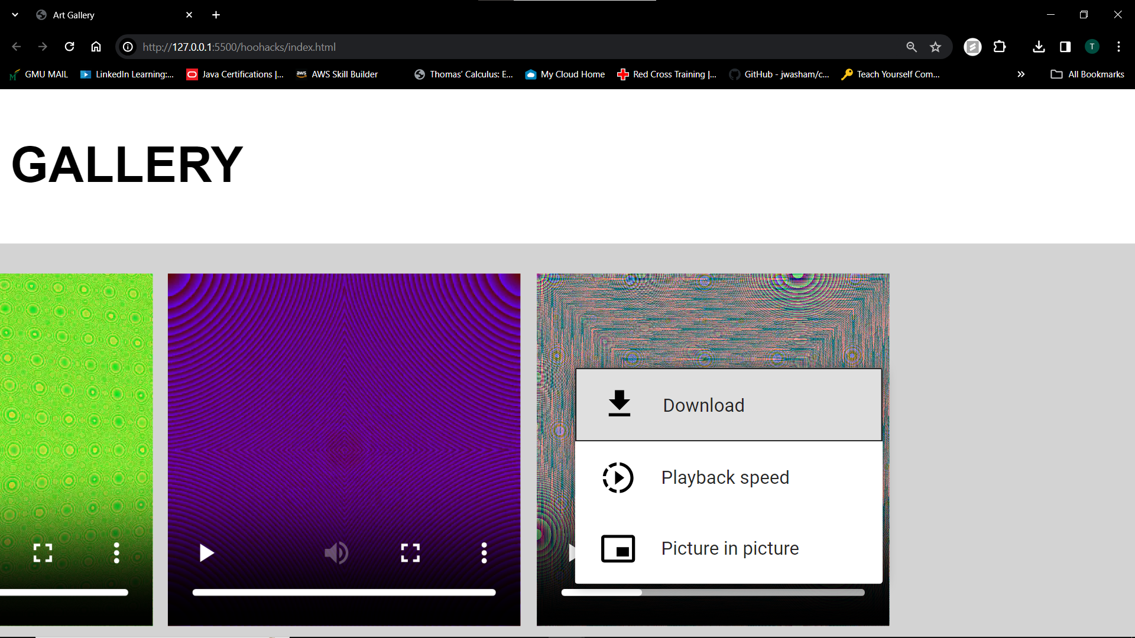Click the browser home icon

[x=96, y=47]
